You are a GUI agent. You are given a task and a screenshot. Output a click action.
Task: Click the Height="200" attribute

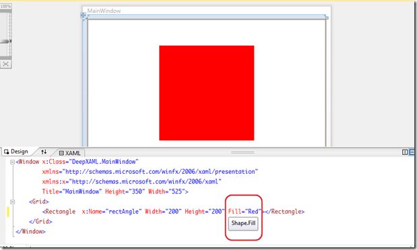pyautogui.click(x=205, y=212)
